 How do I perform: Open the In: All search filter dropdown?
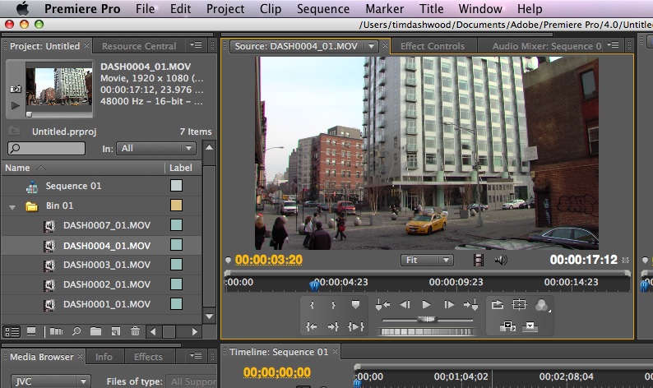click(x=156, y=149)
